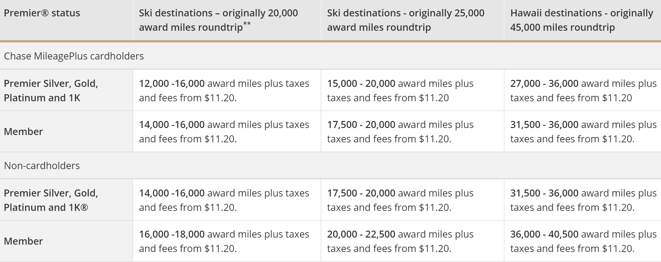The image size is (661, 262).
Task: Click the 15,000 - 20,000 award miles cell
Action: pos(412,90)
